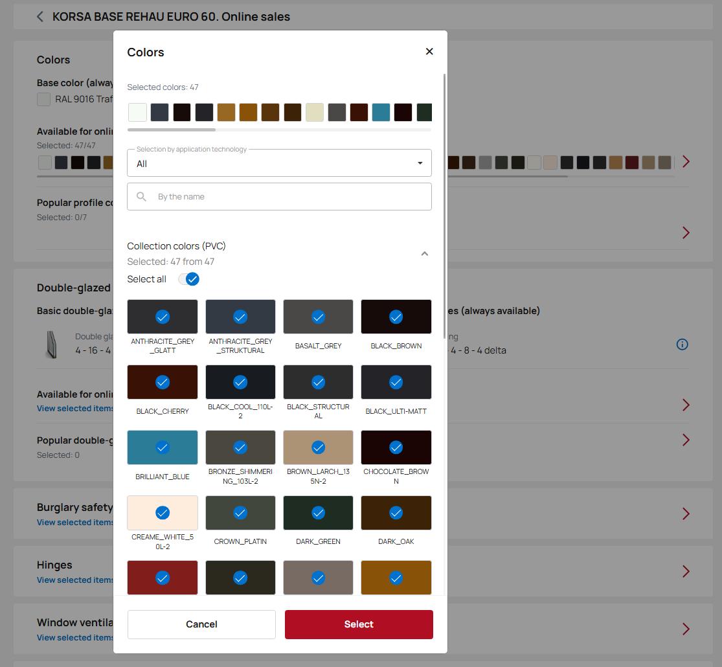Open Window ventilation section arrow
The width and height of the screenshot is (722, 667).
coord(686,629)
